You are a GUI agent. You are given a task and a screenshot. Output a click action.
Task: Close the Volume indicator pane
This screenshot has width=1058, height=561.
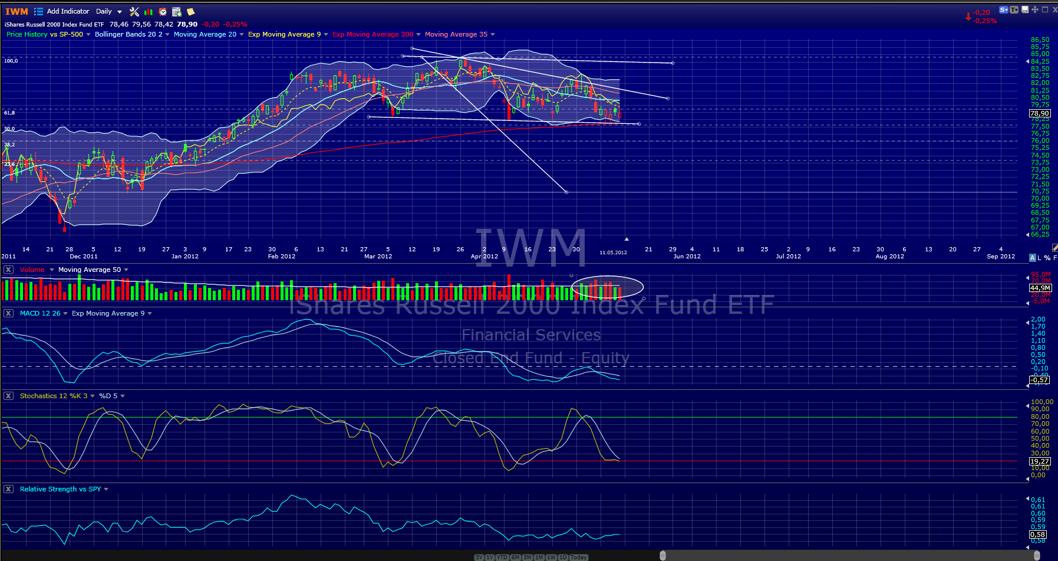[8, 270]
